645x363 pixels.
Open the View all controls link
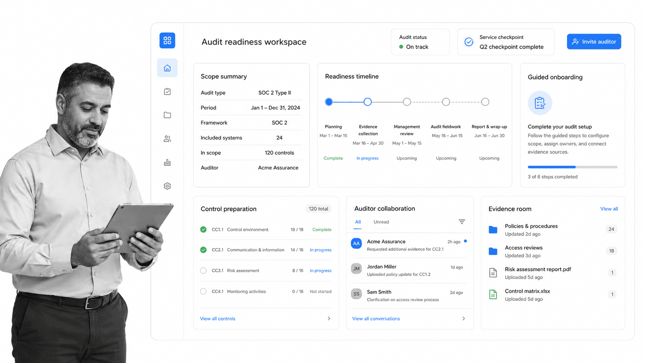pos(218,319)
